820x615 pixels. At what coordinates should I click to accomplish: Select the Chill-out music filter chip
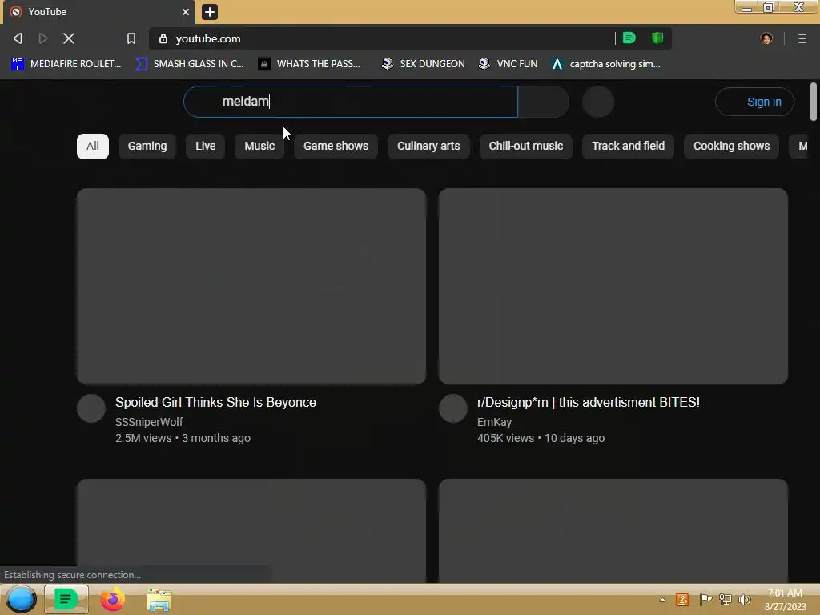coord(525,146)
